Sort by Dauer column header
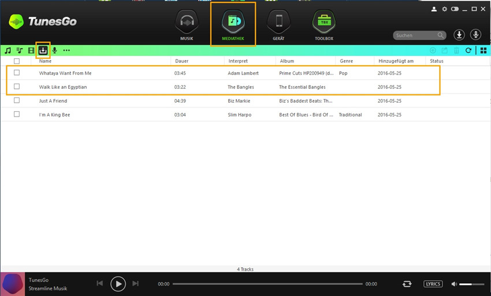This screenshot has height=296, width=491. pos(182,61)
